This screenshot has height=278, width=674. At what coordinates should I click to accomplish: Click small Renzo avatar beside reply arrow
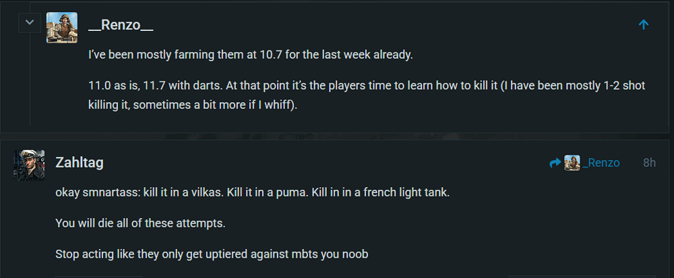pos(572,163)
